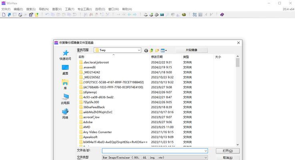Click the Forward navigation arrow in toolbar

coord(135,15)
